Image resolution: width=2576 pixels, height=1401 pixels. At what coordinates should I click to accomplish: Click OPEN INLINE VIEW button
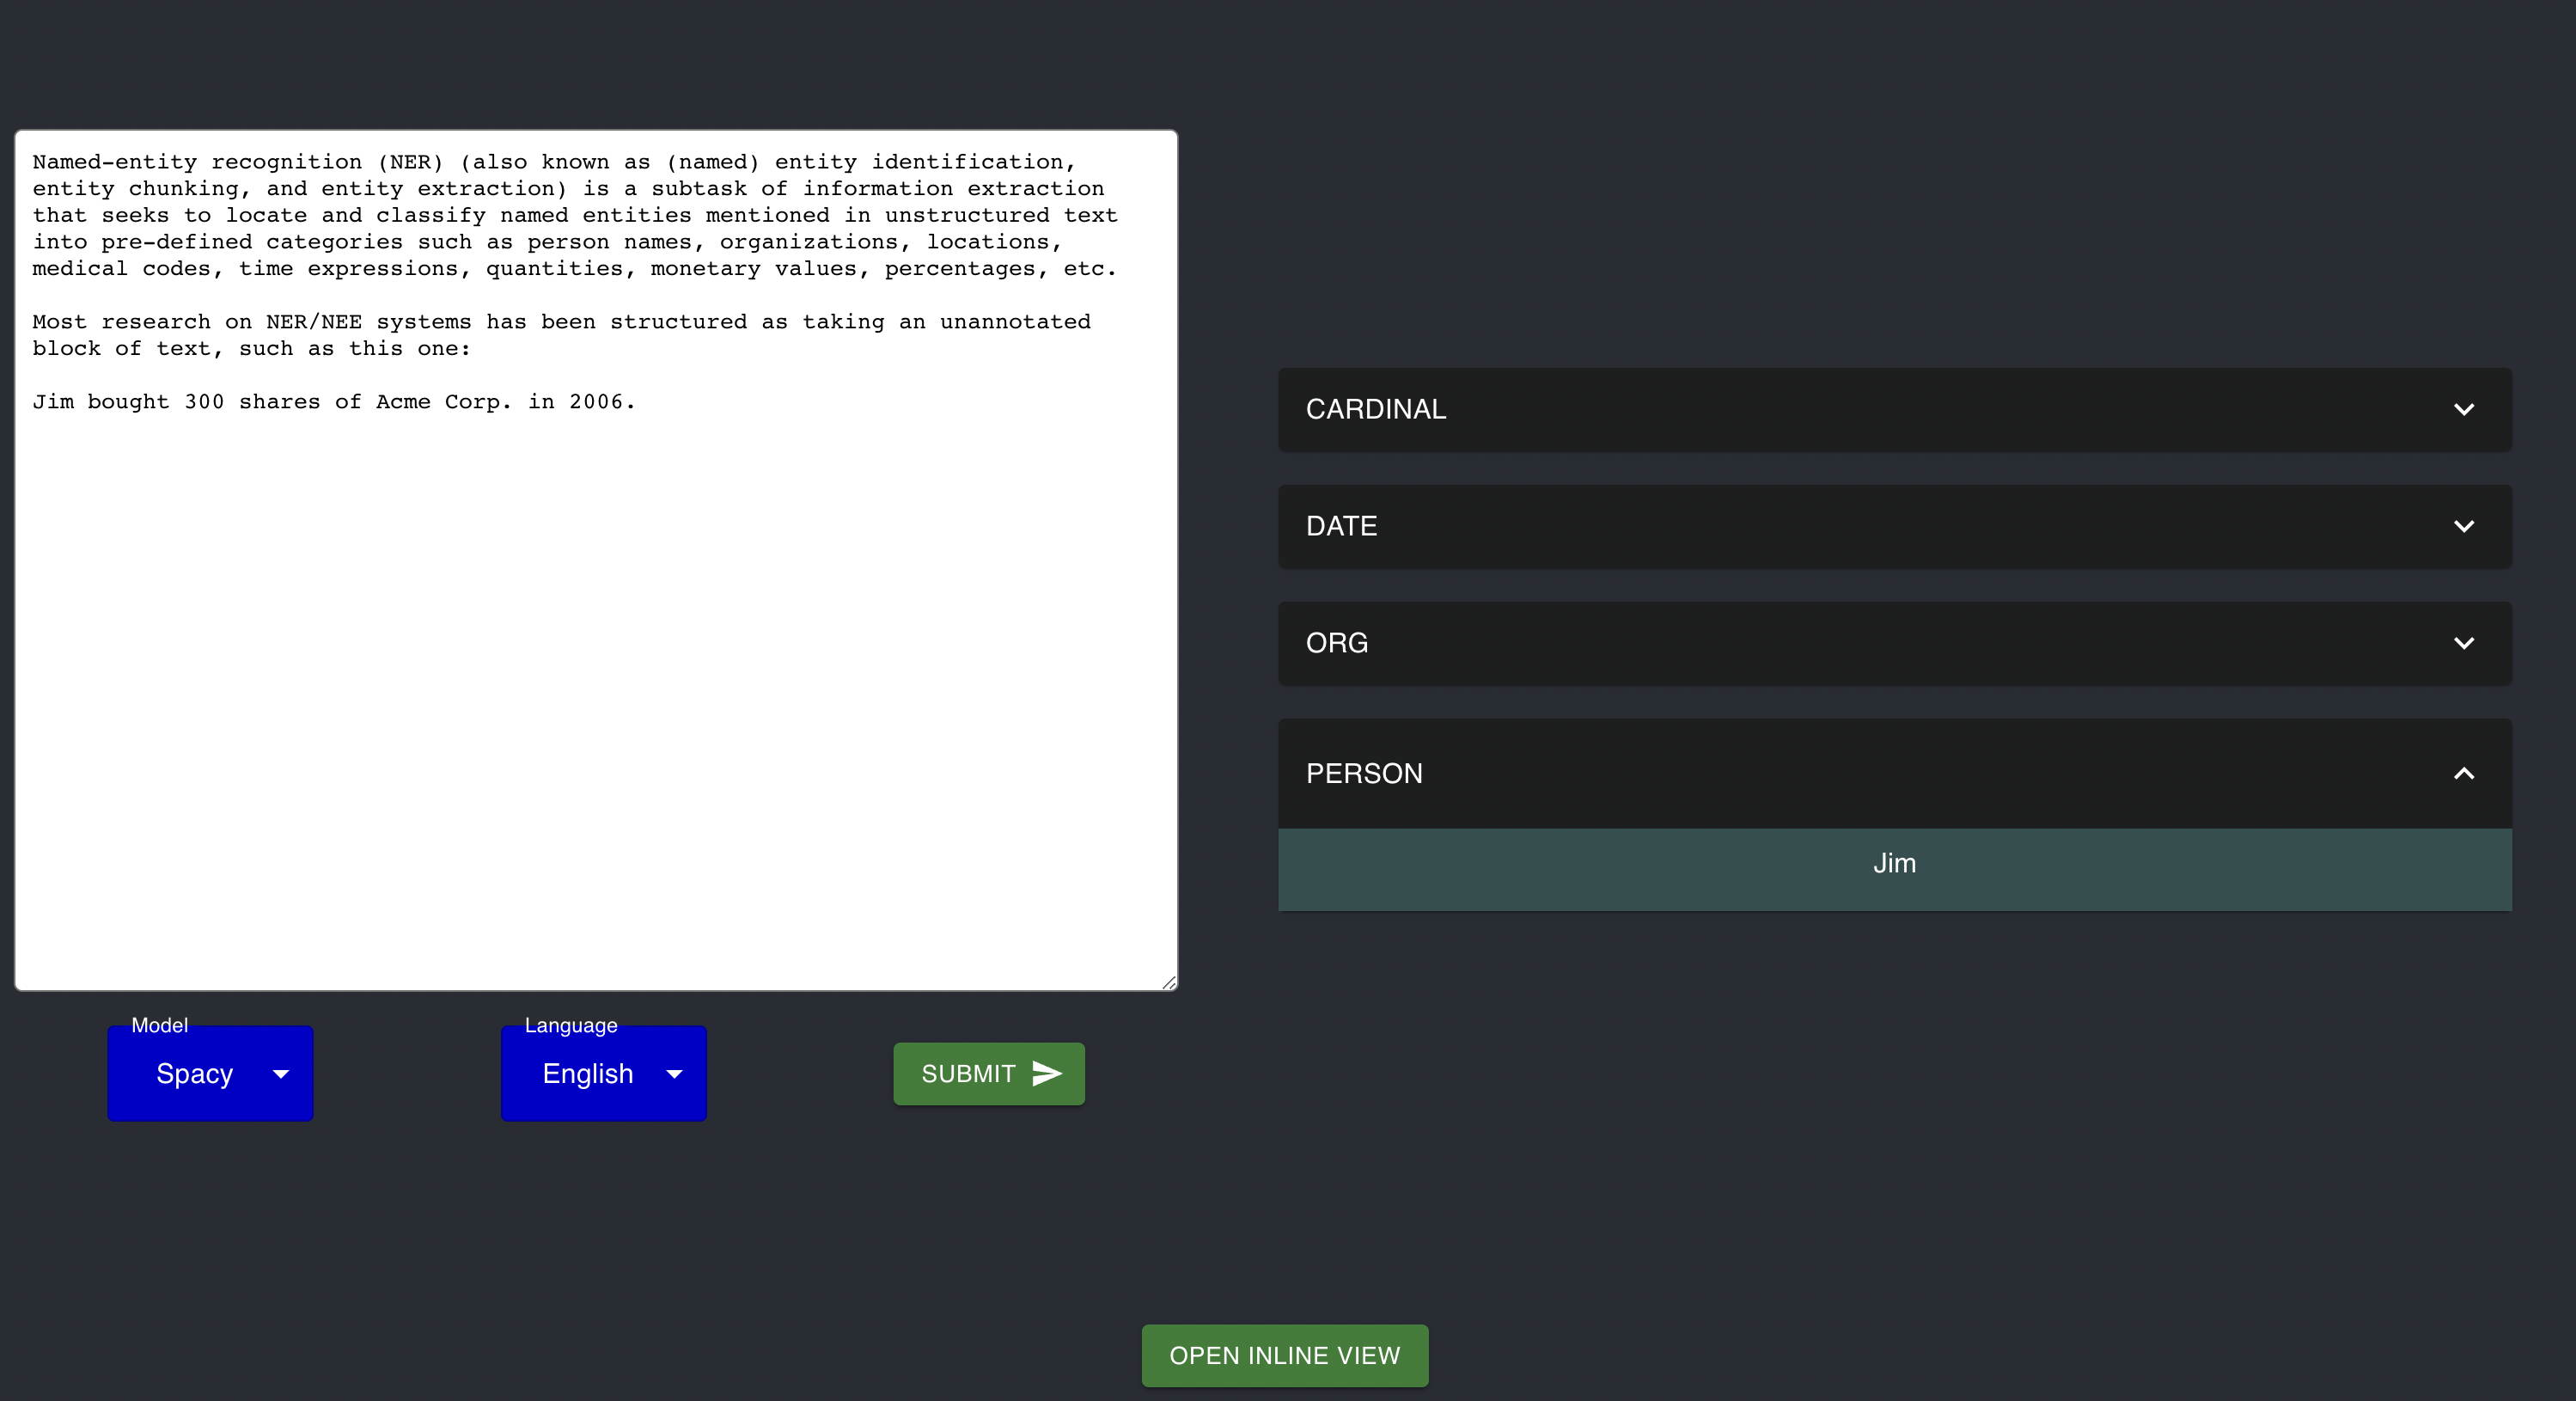pyautogui.click(x=1284, y=1355)
